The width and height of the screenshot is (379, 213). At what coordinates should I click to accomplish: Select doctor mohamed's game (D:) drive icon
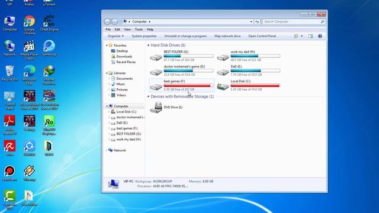point(156,72)
